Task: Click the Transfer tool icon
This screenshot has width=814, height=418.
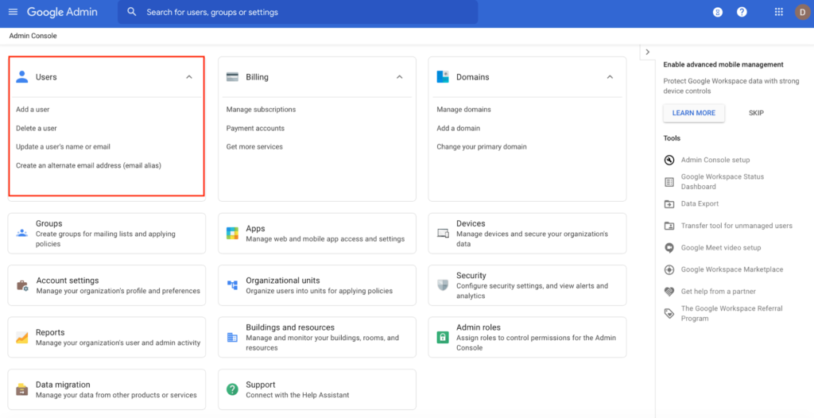Action: [669, 226]
